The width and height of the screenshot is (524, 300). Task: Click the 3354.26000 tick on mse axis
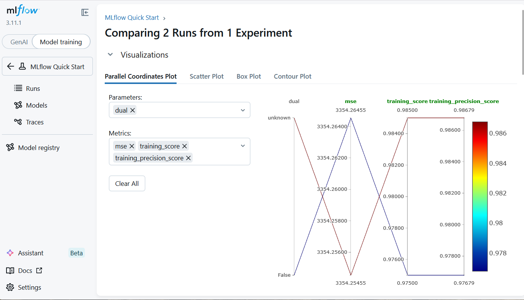(332, 189)
